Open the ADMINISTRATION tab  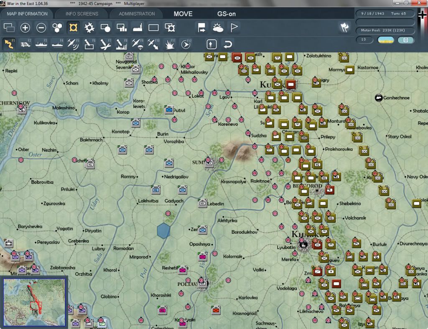(137, 14)
